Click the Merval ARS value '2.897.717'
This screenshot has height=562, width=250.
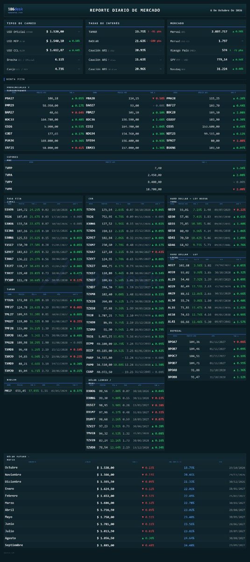click(x=219, y=32)
